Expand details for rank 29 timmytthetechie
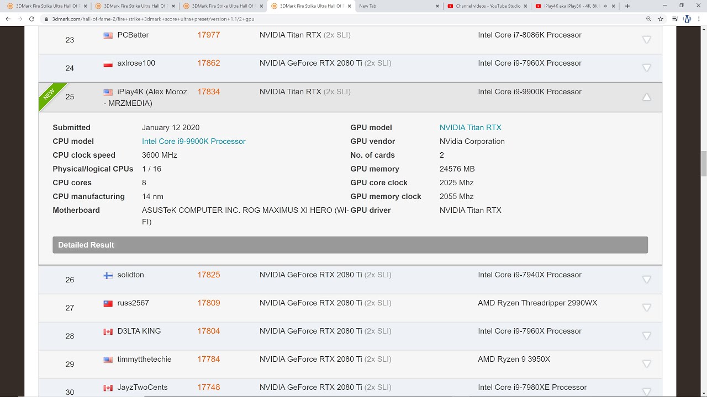 coord(647,364)
